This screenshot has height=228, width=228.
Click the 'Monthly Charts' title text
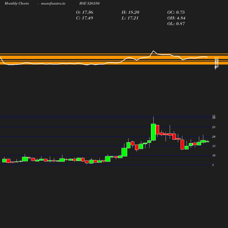click(17, 4)
